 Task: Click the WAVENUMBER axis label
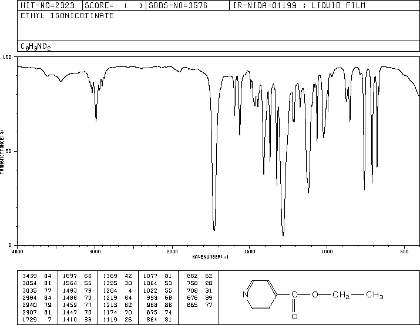pos(210,257)
